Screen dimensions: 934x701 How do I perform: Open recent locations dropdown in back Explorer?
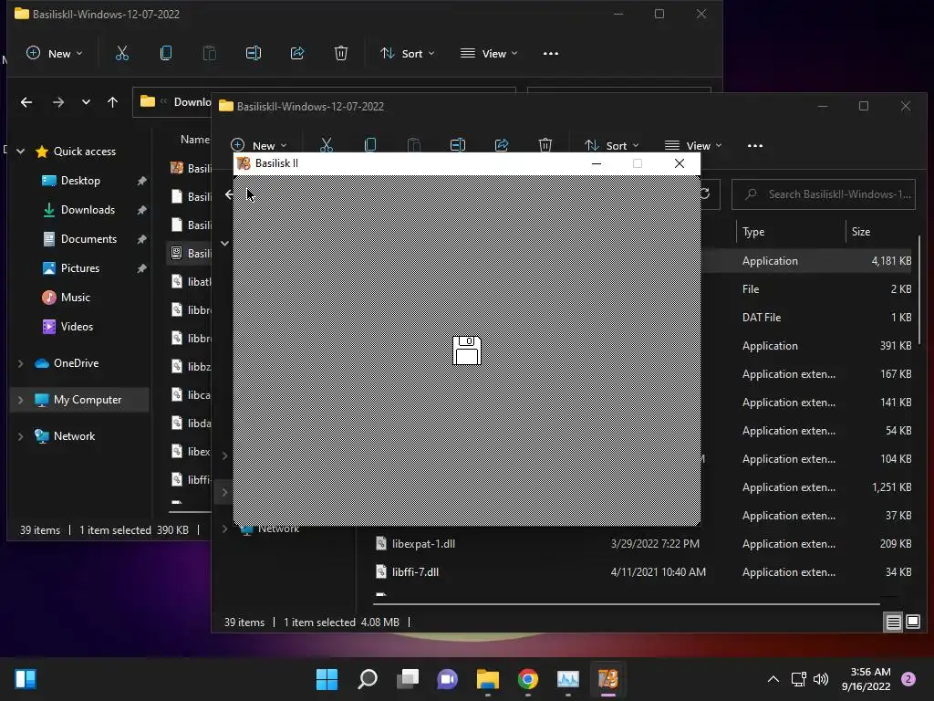coord(87,102)
